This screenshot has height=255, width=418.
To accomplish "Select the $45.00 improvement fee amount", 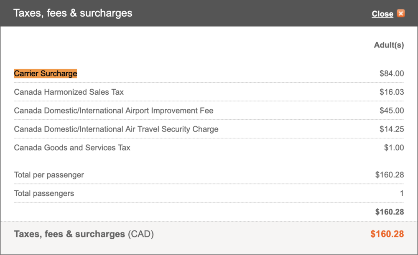I will coord(392,111).
